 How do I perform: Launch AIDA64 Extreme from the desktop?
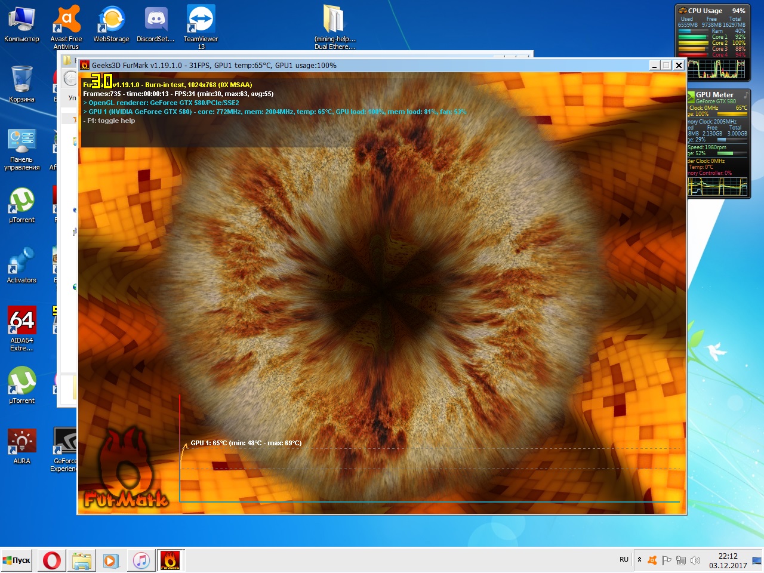coord(21,328)
